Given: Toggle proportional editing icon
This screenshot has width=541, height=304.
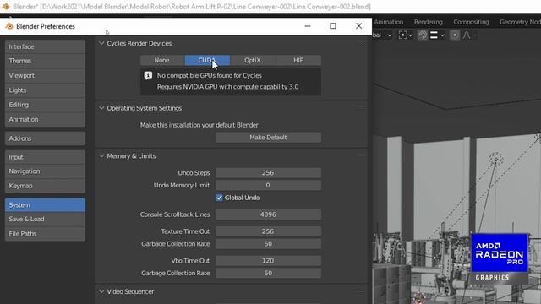Looking at the screenshot, I should [455, 35].
